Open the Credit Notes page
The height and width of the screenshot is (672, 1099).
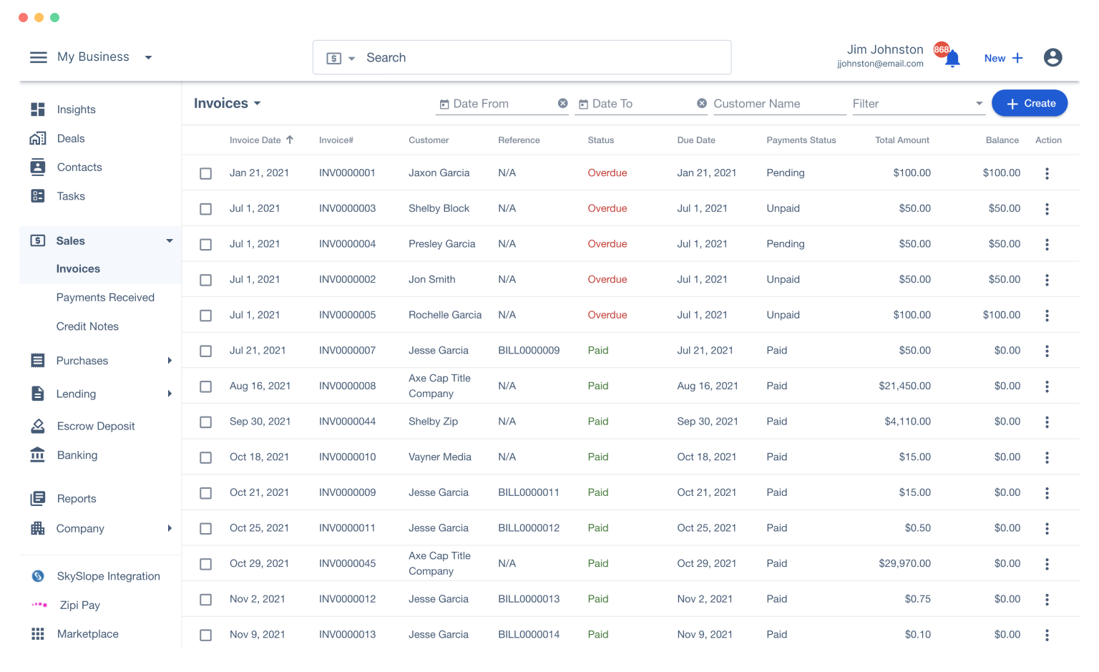pos(87,326)
